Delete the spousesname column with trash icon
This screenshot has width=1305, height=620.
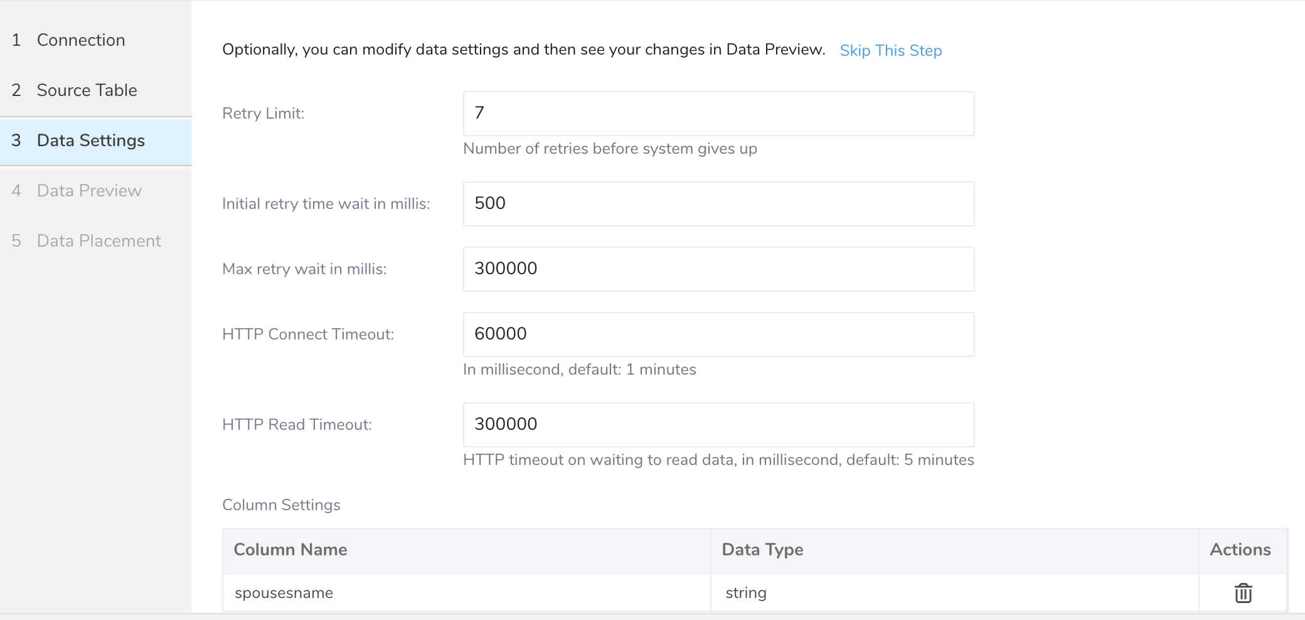pos(1243,593)
